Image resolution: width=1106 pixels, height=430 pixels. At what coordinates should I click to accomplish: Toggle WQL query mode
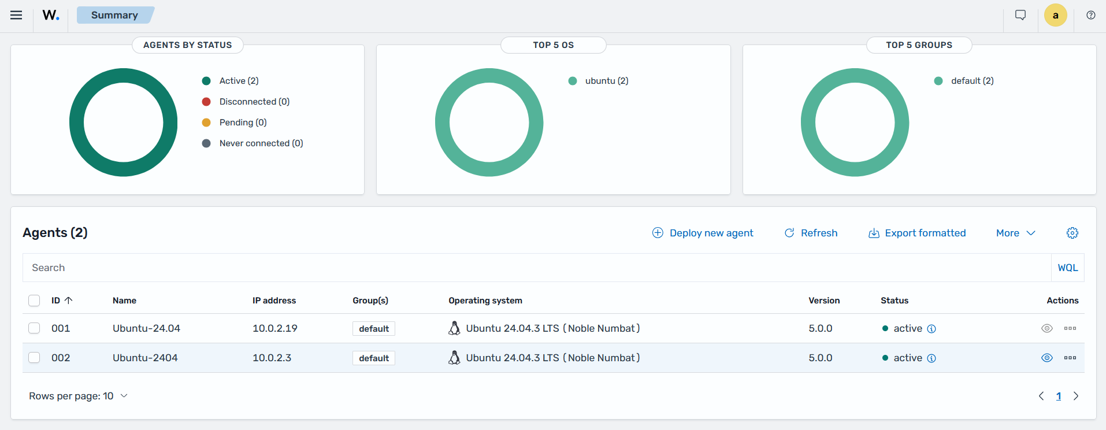point(1068,268)
